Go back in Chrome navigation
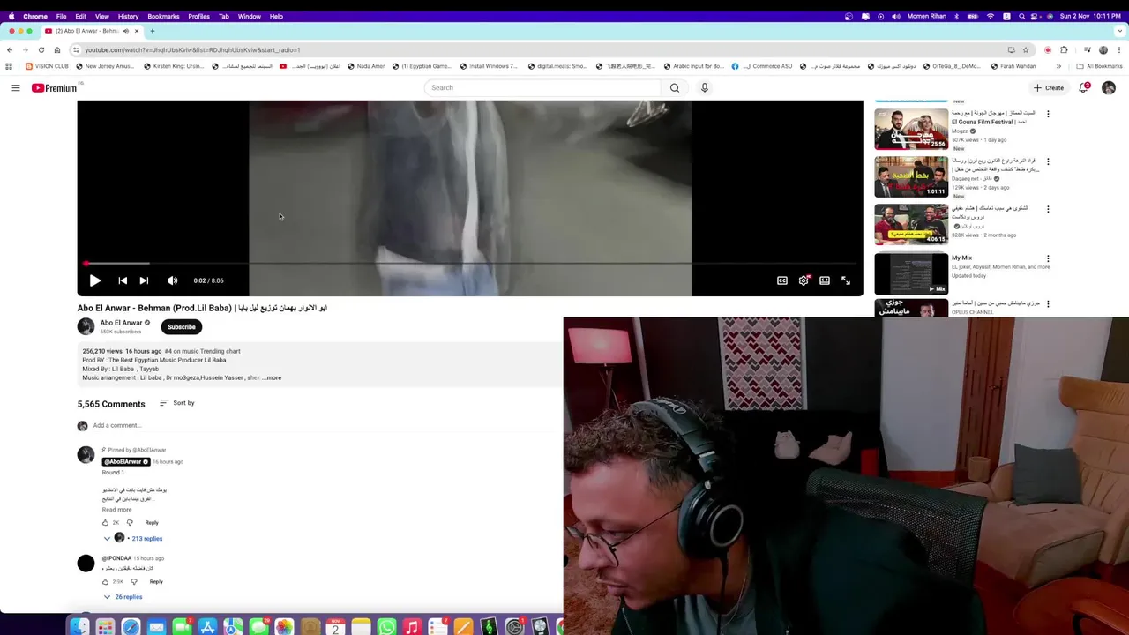Image resolution: width=1129 pixels, height=635 pixels. coord(10,49)
